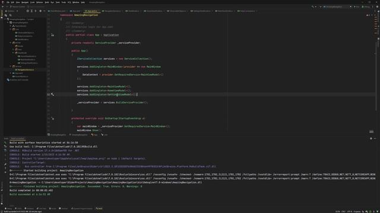
Task: Click the gutter icon beside class App declaration
Action: click(52, 35)
